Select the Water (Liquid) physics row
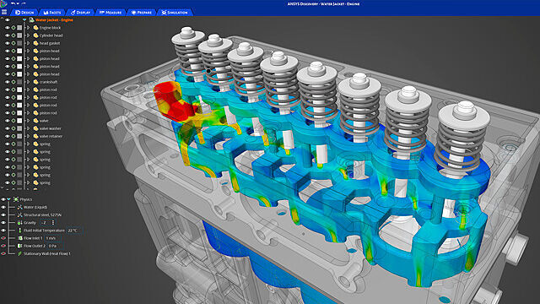 tap(35, 207)
